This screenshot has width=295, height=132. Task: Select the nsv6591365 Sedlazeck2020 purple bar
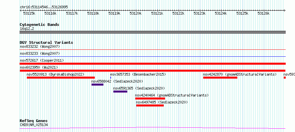pyautogui.click(x=120, y=92)
